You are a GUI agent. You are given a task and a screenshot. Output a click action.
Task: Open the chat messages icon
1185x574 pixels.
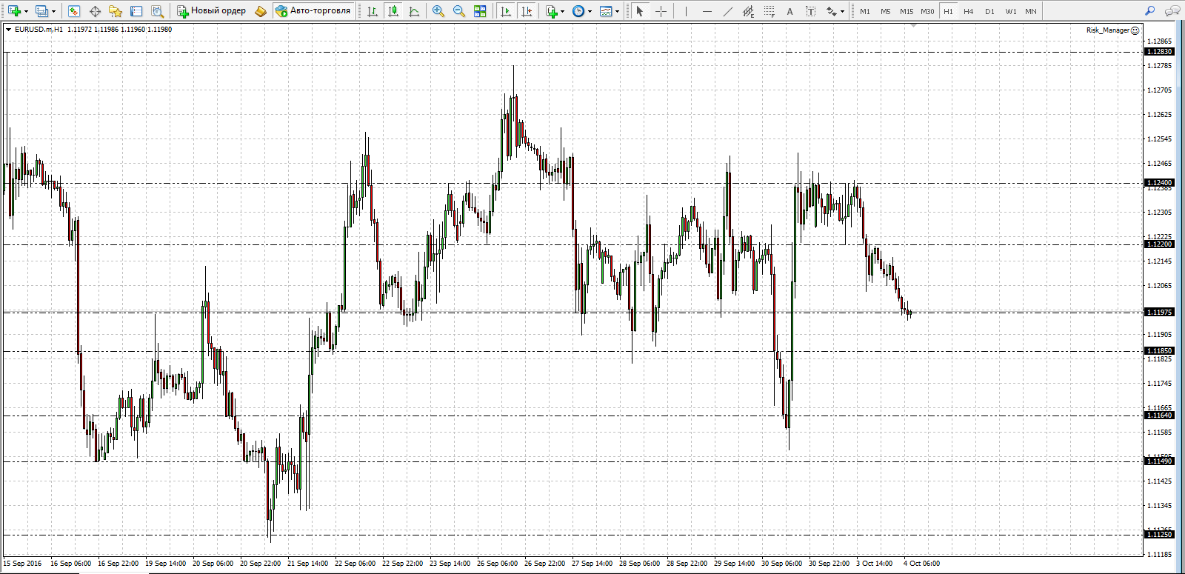pos(1172,11)
